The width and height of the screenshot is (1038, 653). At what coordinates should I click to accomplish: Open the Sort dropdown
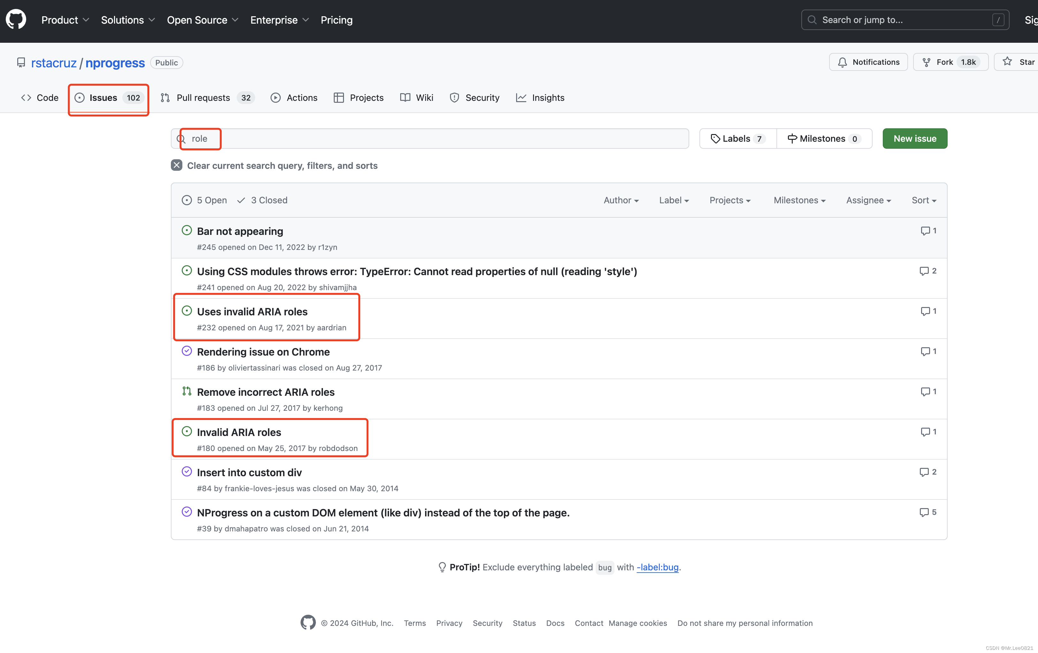[x=923, y=200]
